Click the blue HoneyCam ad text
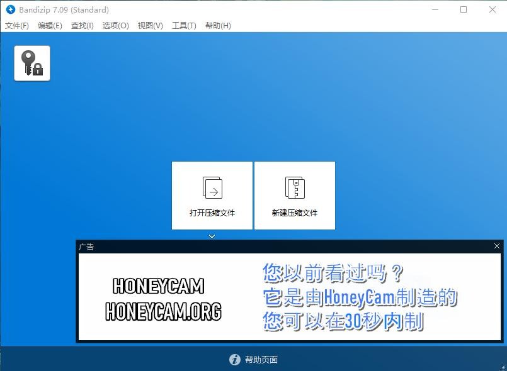 (360, 297)
